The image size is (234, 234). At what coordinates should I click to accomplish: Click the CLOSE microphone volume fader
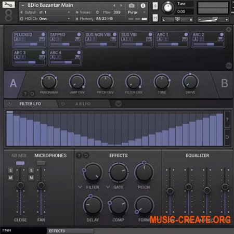tap(20, 186)
